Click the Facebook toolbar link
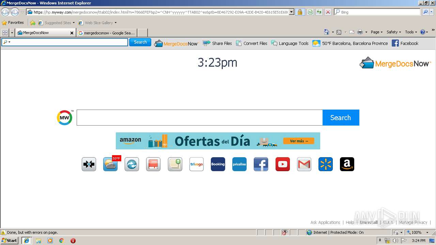The image size is (436, 245). [405, 43]
